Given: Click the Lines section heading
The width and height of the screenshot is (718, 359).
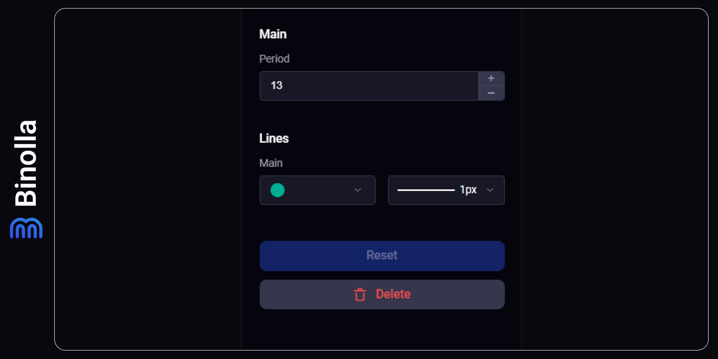Looking at the screenshot, I should pos(274,138).
